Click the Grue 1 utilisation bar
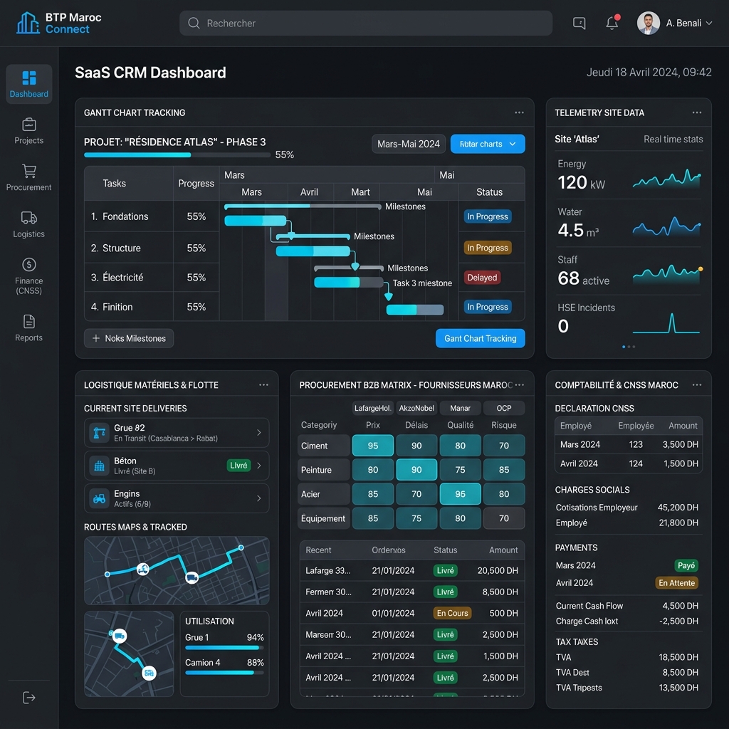 coord(224,648)
